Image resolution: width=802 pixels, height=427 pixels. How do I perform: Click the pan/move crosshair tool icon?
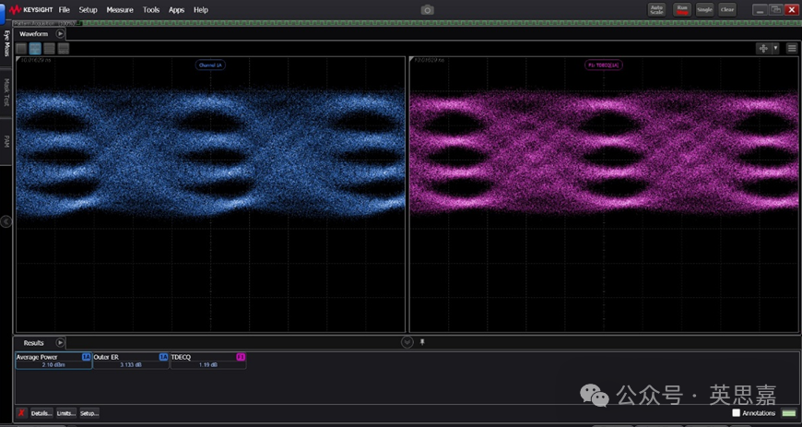click(763, 48)
